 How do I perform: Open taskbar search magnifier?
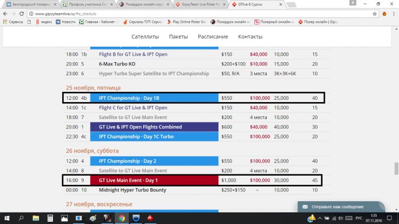[x=21, y=218]
